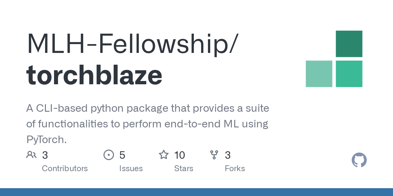Click the stars count number 10

[179, 155]
